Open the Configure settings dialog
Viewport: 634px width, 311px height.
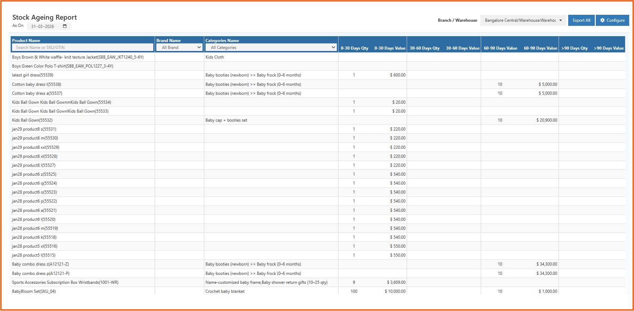click(x=612, y=20)
